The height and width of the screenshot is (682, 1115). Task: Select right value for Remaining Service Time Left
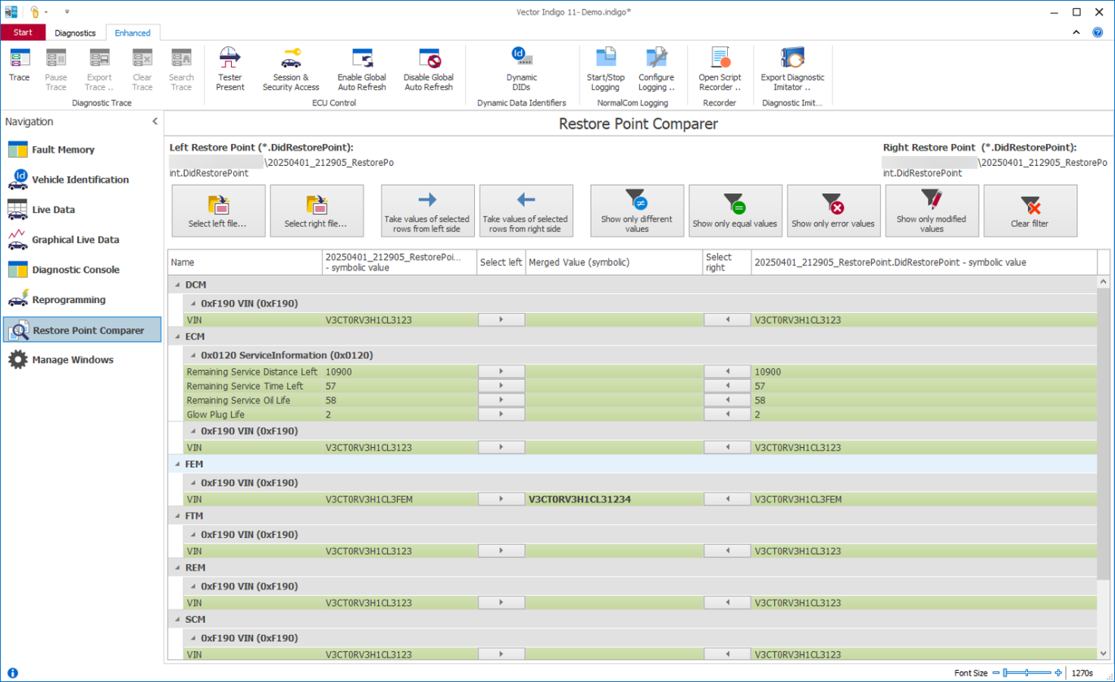click(x=727, y=386)
